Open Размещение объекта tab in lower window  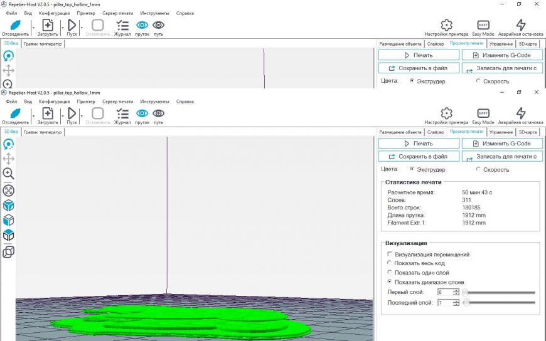[x=400, y=132]
